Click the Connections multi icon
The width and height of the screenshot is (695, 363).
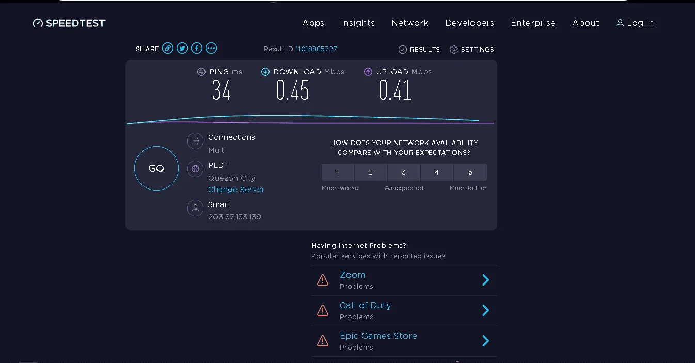click(x=195, y=141)
